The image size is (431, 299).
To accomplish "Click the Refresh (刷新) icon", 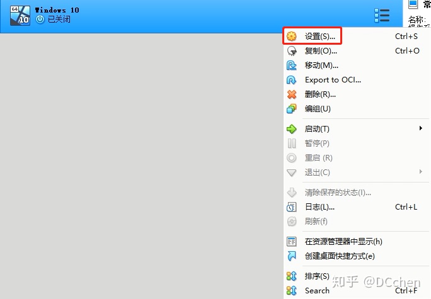I will coord(291,222).
